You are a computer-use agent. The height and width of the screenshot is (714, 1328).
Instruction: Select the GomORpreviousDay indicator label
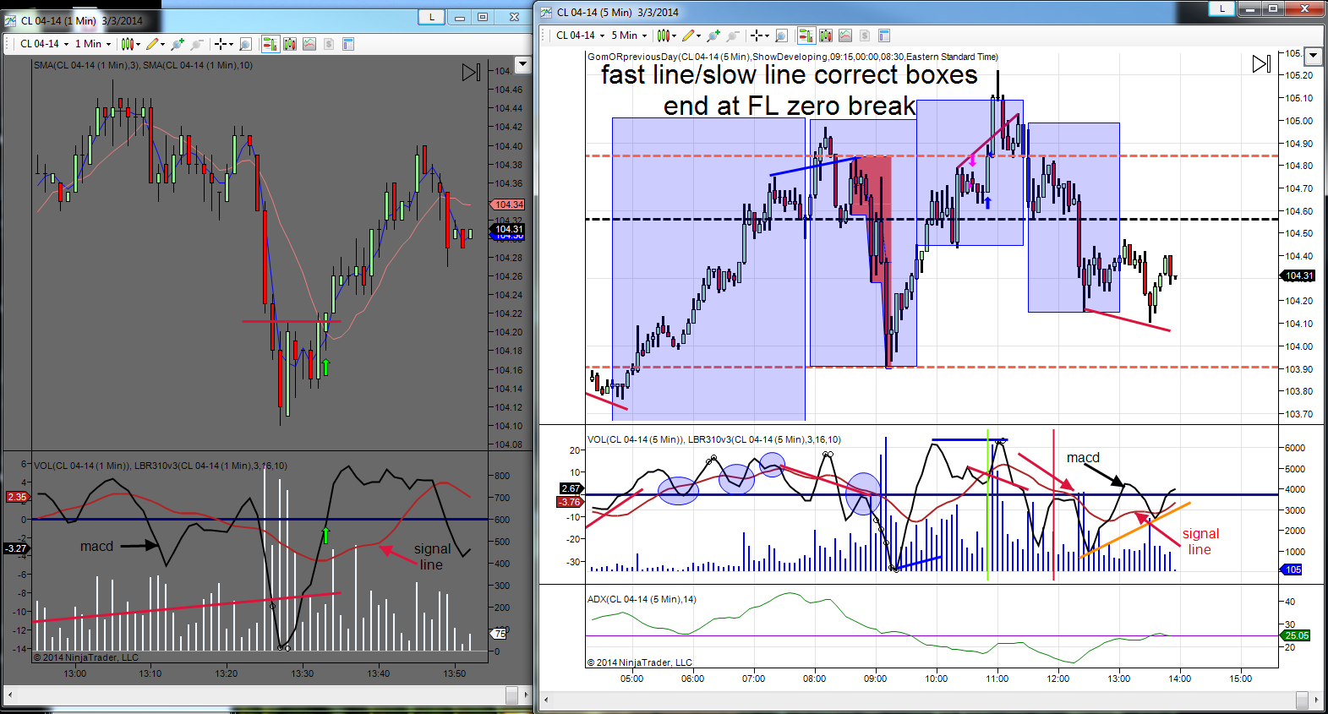pos(793,57)
